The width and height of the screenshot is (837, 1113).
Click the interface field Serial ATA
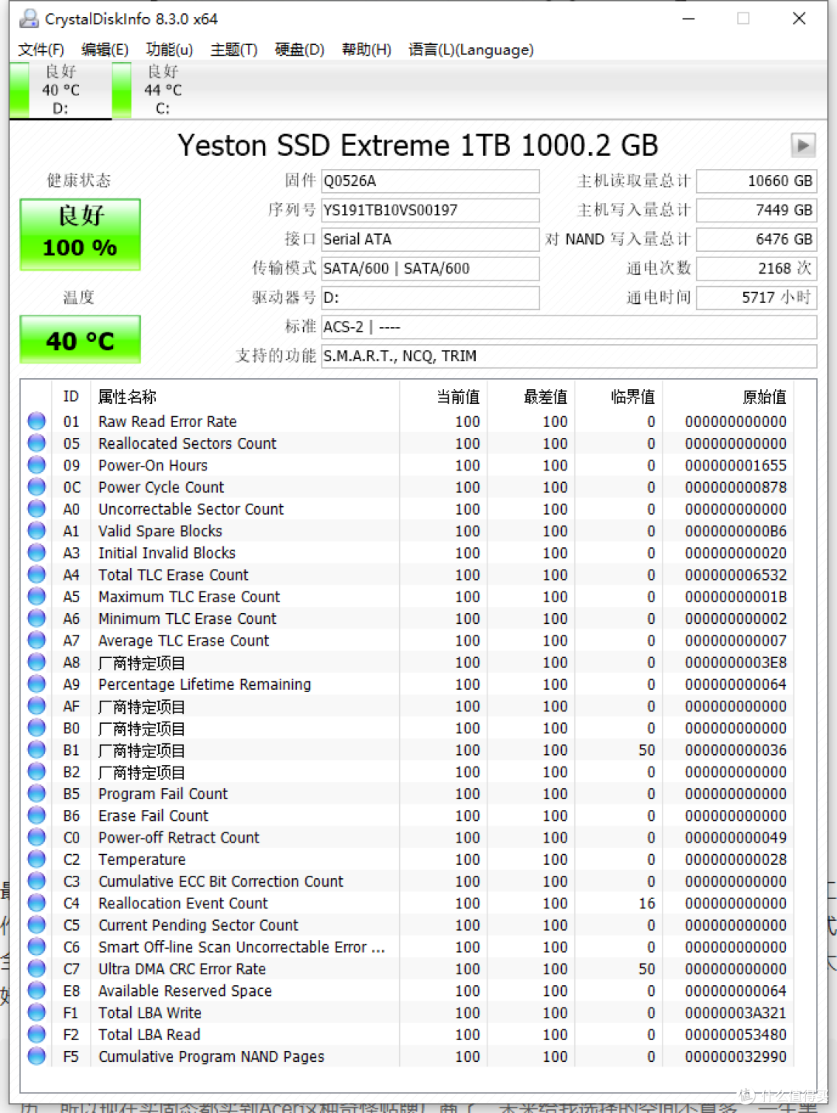pos(430,239)
